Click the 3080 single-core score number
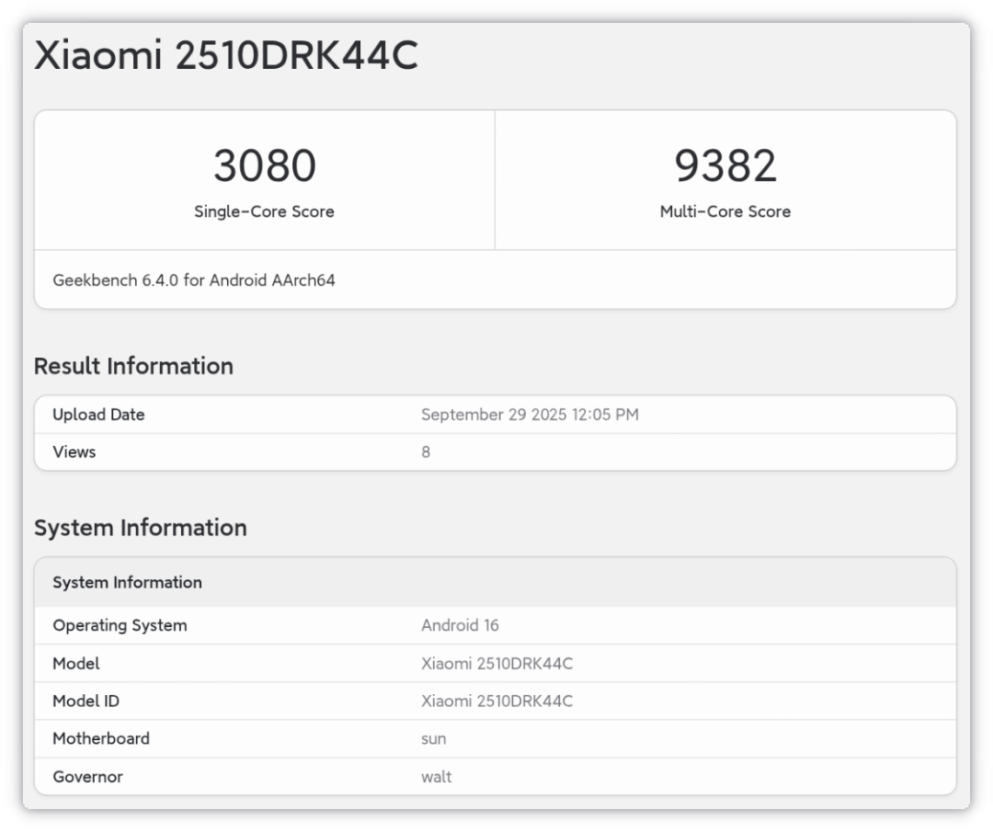This screenshot has width=993, height=832. [264, 166]
